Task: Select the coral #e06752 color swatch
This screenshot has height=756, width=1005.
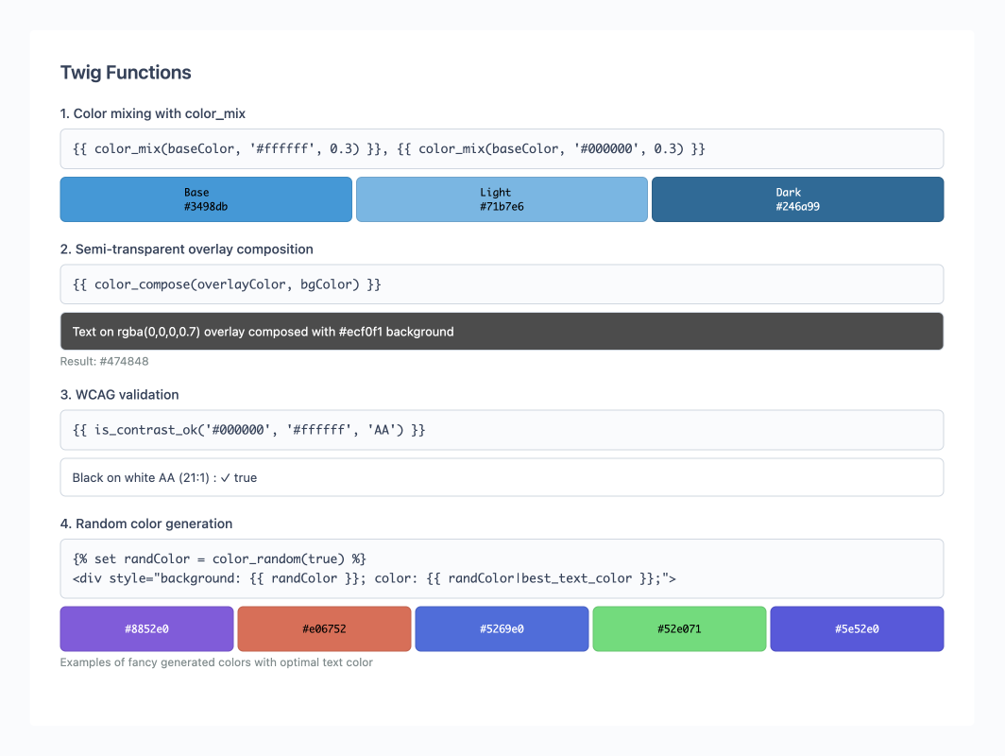Action: click(x=324, y=628)
